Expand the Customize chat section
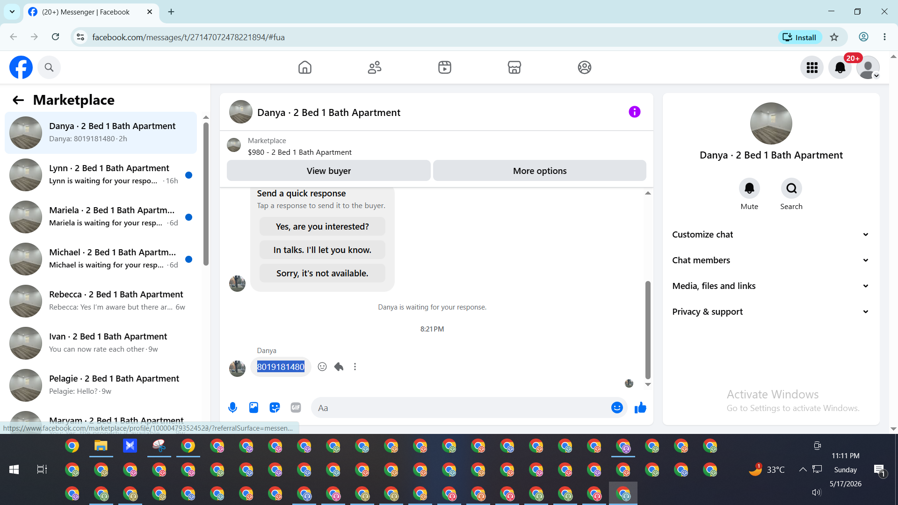Image resolution: width=898 pixels, height=505 pixels. (x=771, y=235)
